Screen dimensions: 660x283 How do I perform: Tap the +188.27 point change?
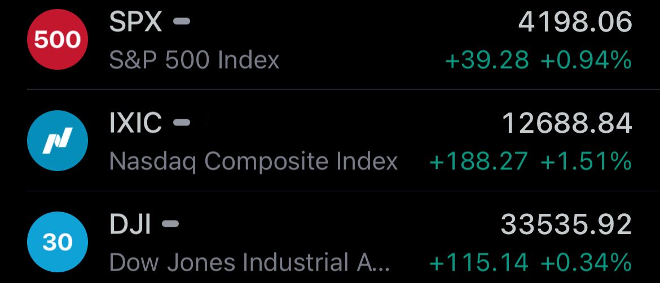(478, 161)
